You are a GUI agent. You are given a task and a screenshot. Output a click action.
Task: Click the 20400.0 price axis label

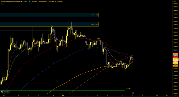(176, 90)
